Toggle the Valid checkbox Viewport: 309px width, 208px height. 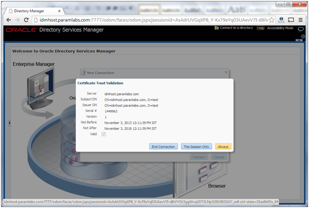click(x=104, y=134)
